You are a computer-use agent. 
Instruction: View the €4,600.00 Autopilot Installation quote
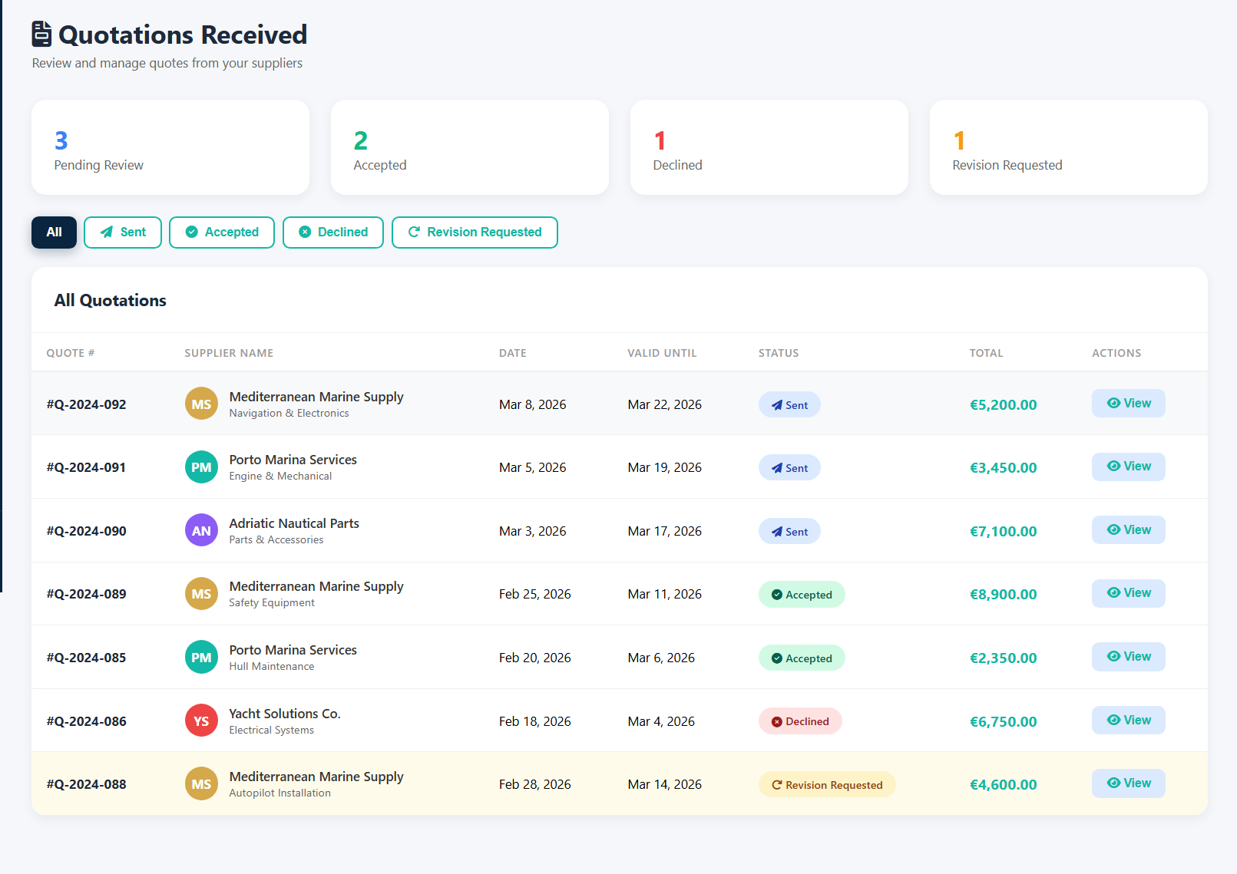point(1128,783)
